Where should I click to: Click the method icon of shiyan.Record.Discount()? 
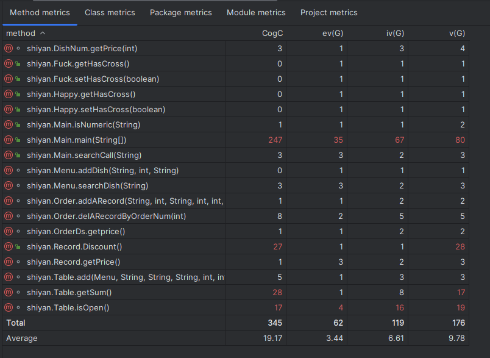tap(9, 246)
